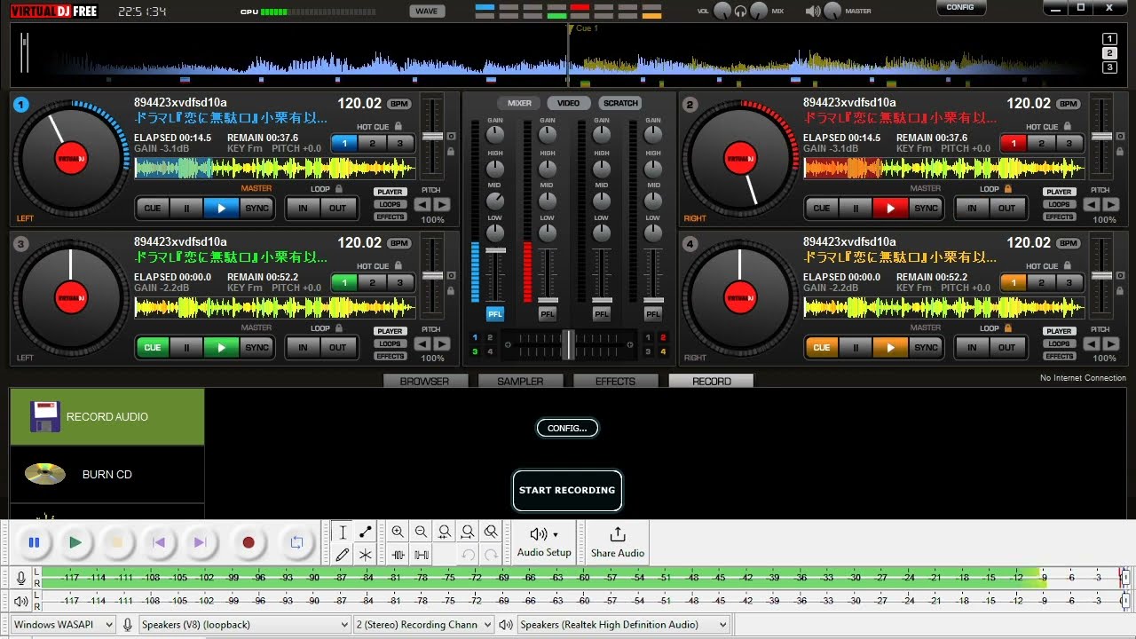Screen dimensions: 1136x639
Task: Toggle the WAVE display button
Action: tap(427, 12)
